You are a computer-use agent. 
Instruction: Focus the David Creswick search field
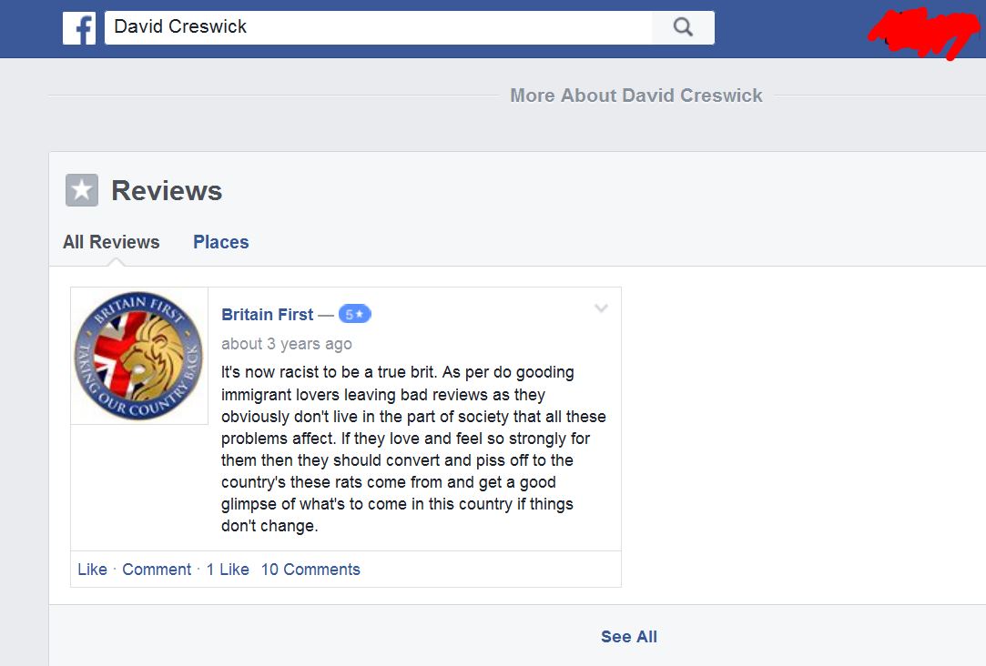pyautogui.click(x=378, y=27)
